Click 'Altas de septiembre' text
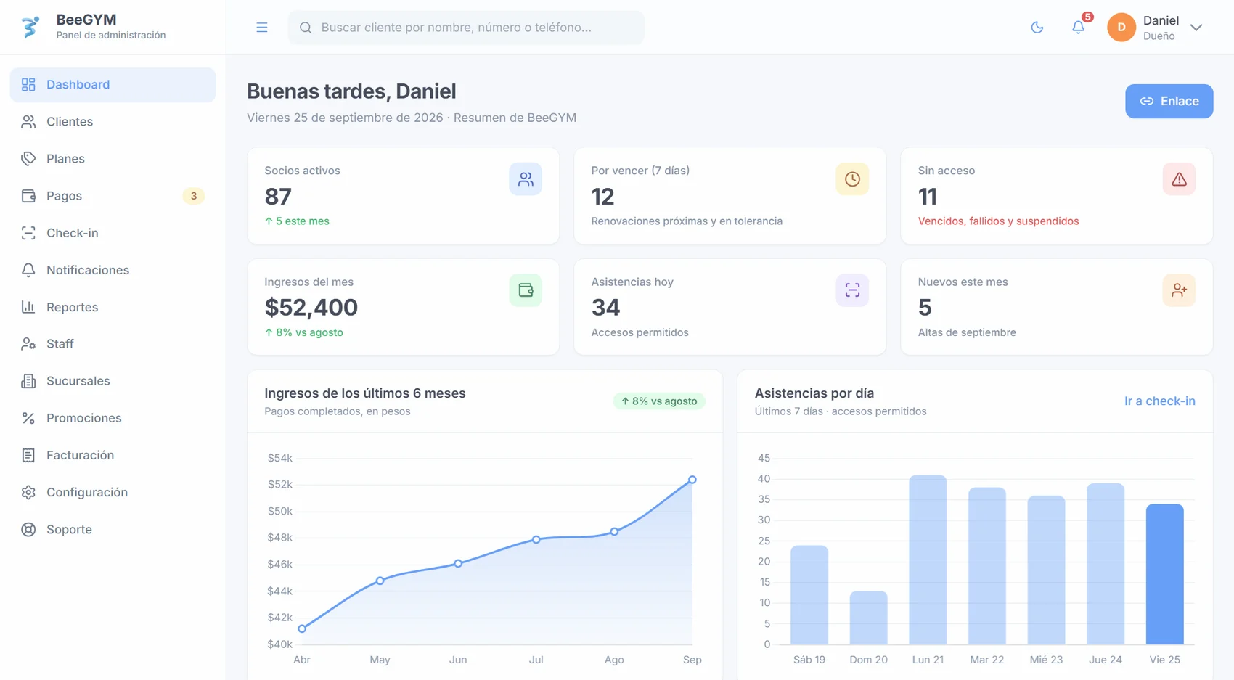Viewport: 1234px width, 680px height. click(x=967, y=332)
